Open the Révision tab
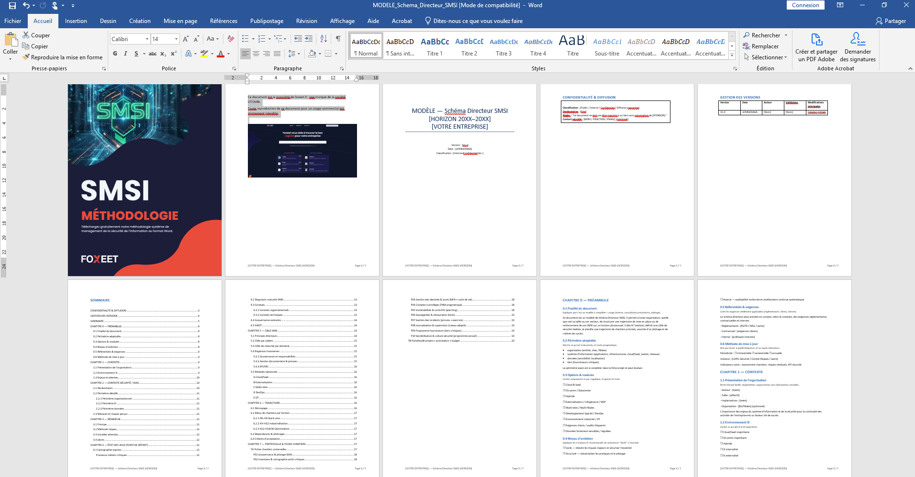The image size is (915, 477). (306, 21)
